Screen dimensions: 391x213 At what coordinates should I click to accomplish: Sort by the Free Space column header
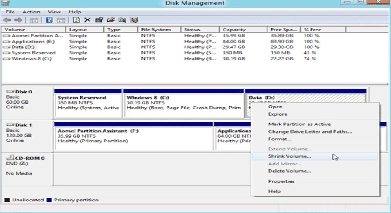point(284,29)
